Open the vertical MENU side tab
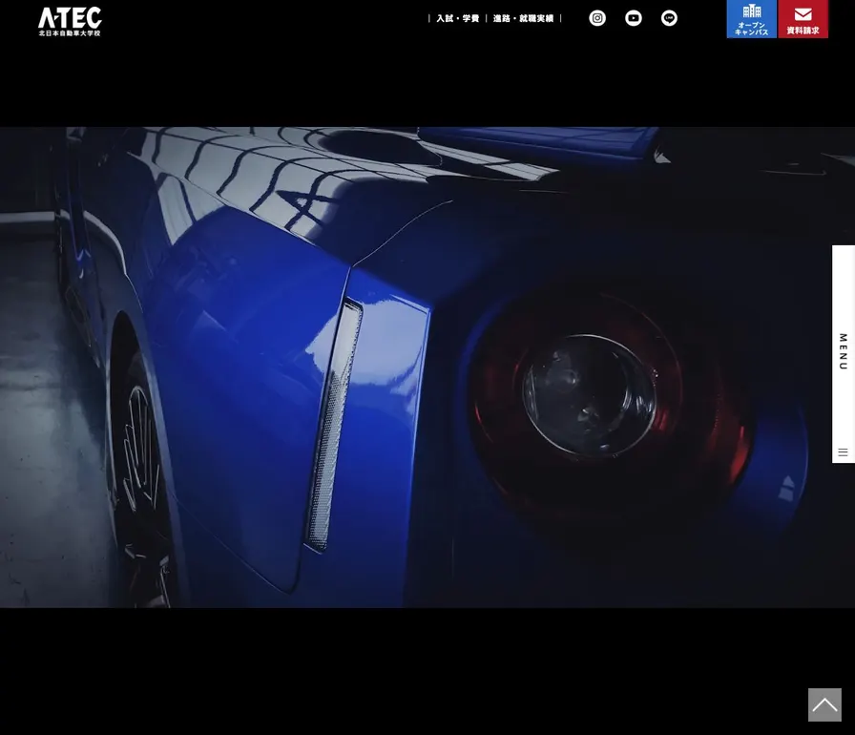 tap(843, 354)
